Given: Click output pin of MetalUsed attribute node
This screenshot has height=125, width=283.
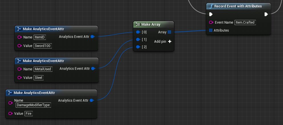Looking at the screenshot, I should coord(93,69).
